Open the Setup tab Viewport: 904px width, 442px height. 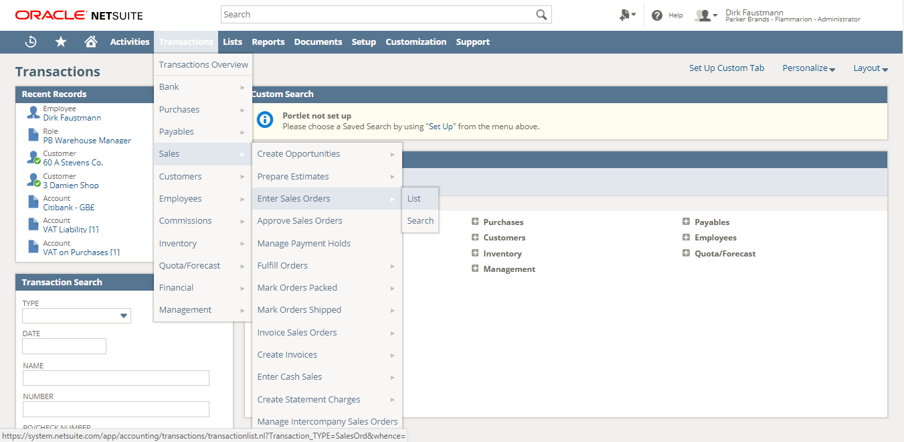coord(364,42)
